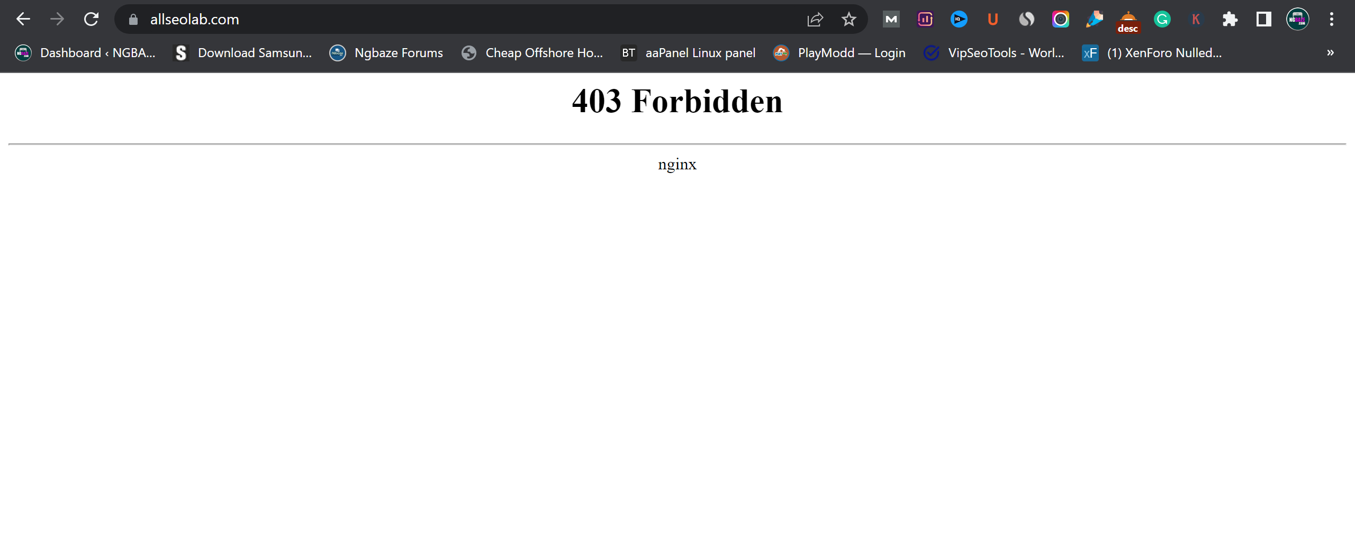
Task: Bookmark this page with the star icon
Action: pos(848,20)
